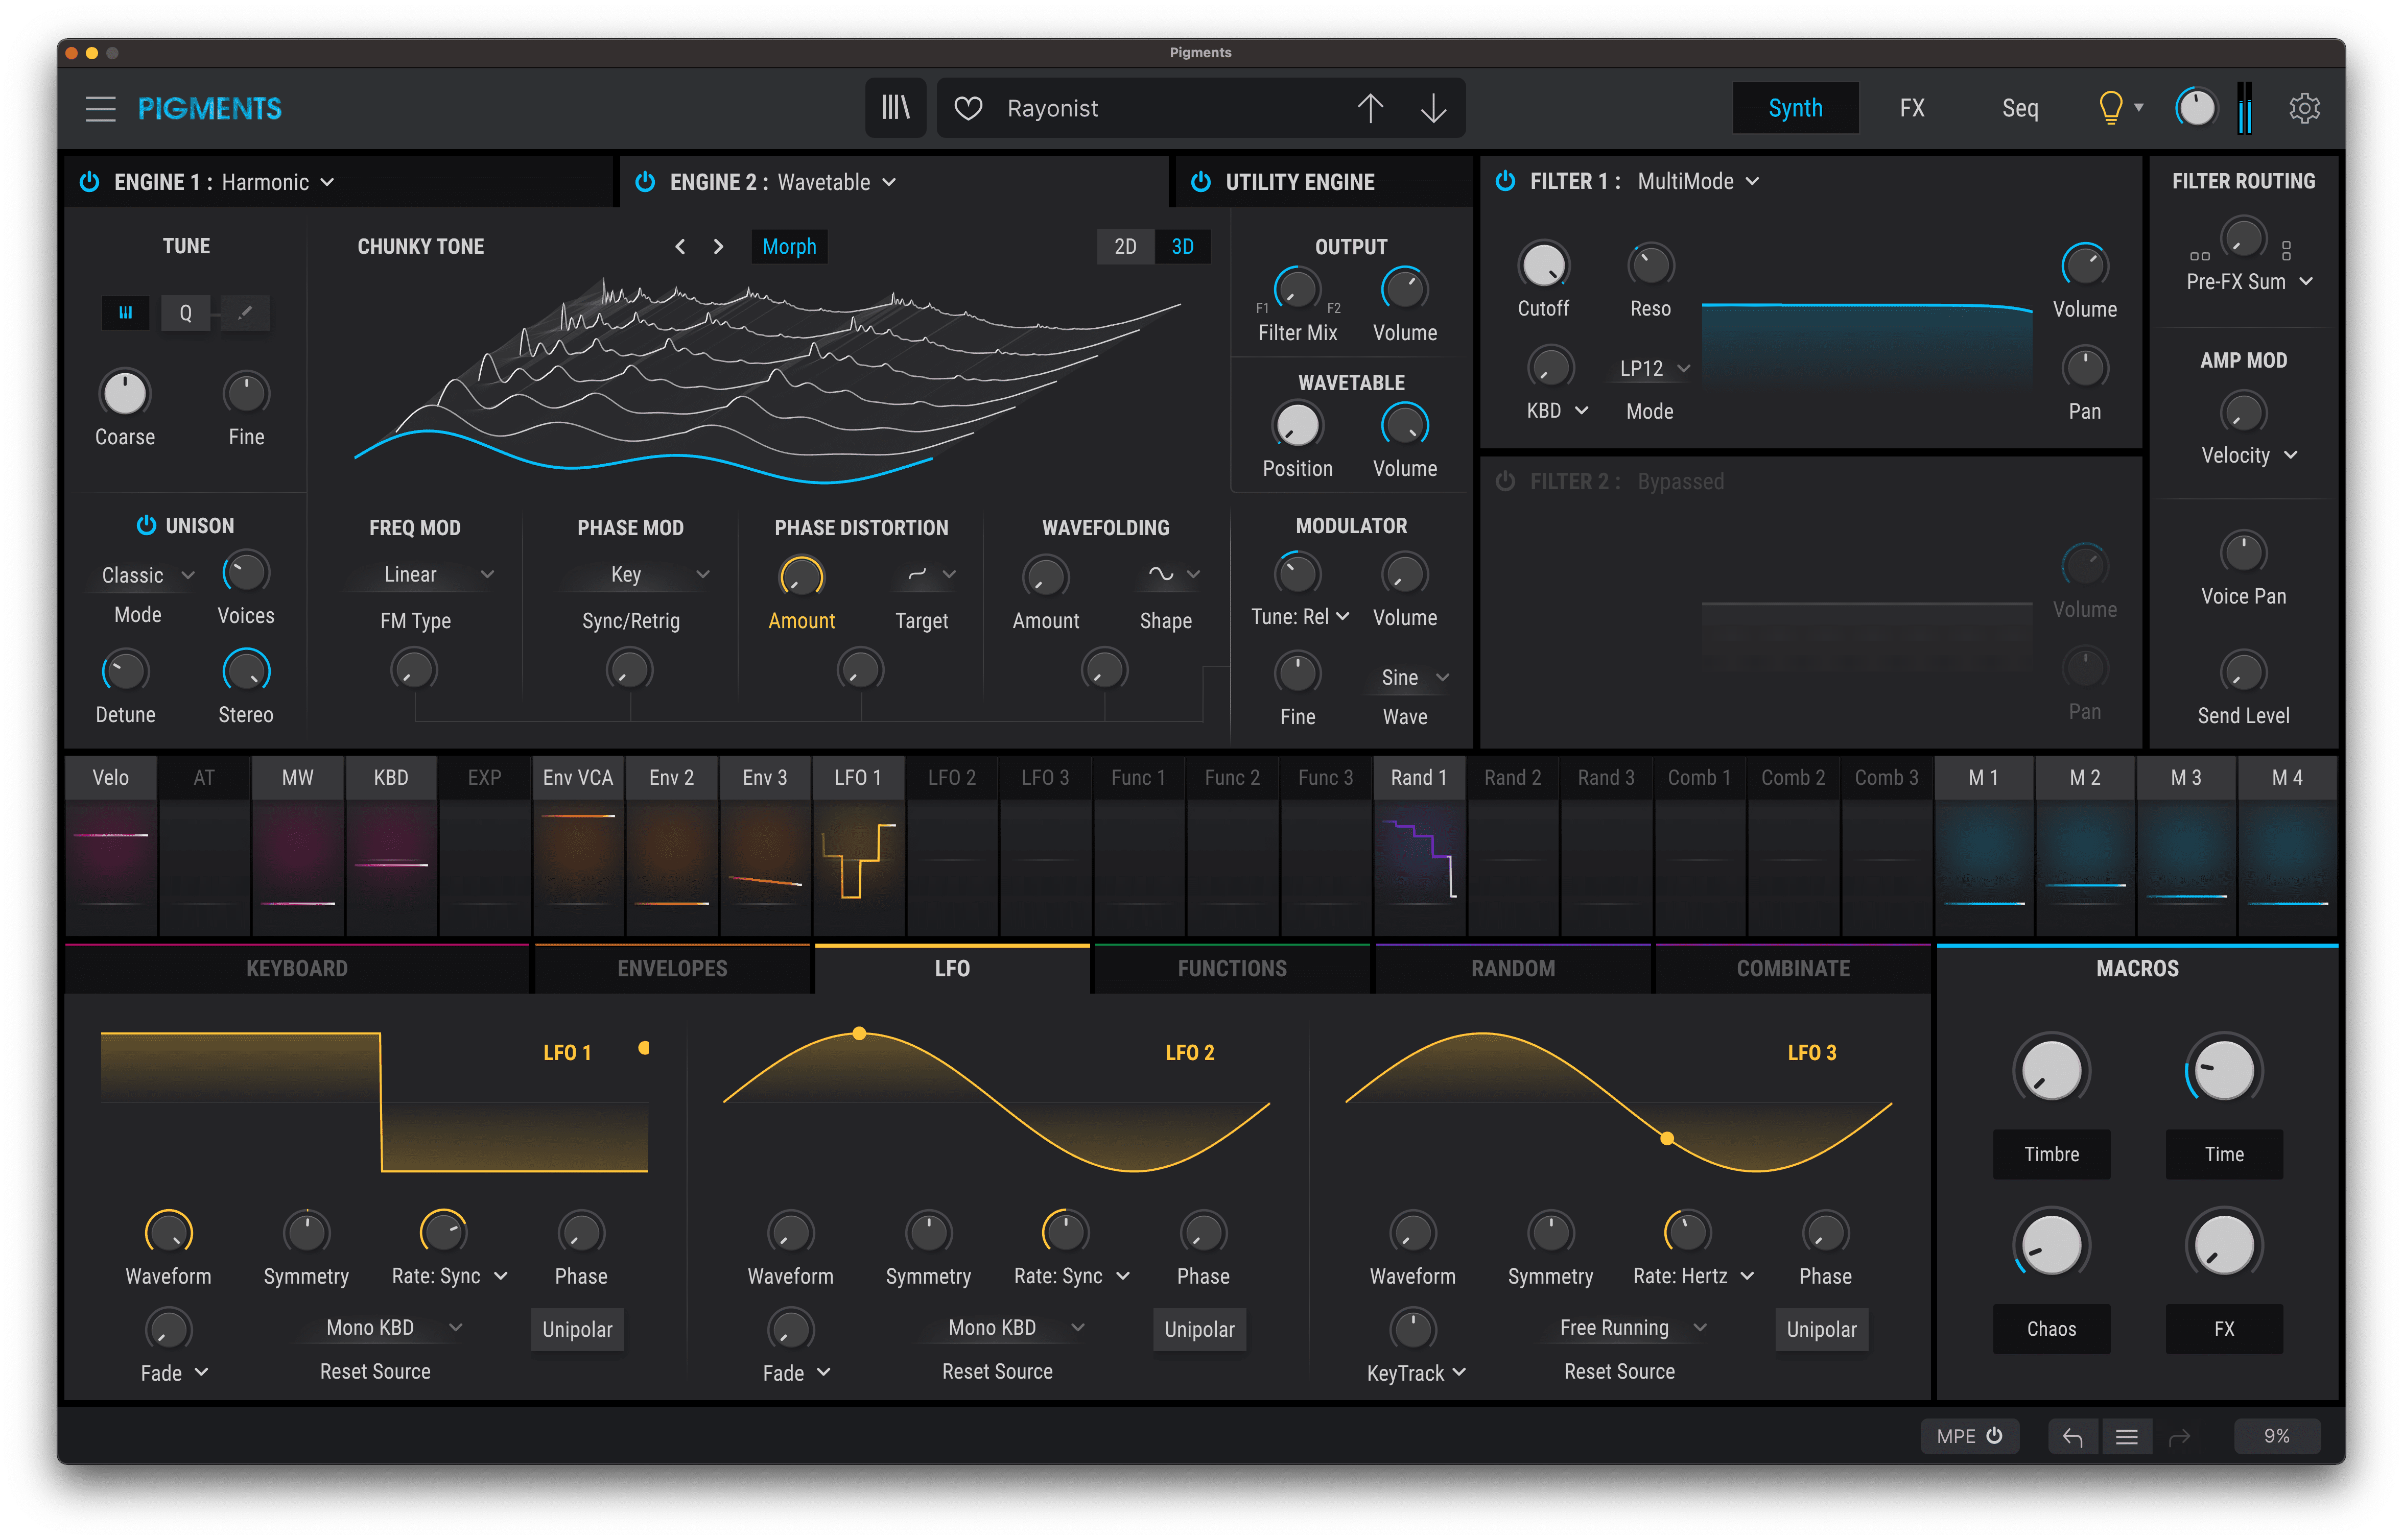2403x1540 pixels.
Task: Open Filter 1 MultiMode type dropdown
Action: 1698,181
